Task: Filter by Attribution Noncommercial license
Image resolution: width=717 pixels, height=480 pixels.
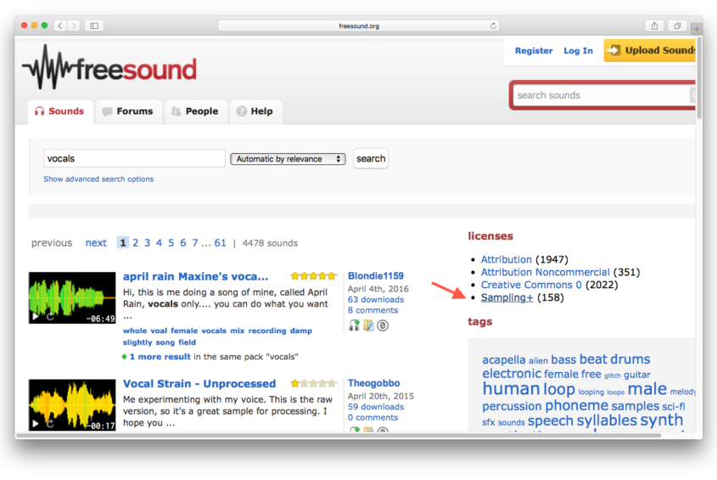Action: coord(545,272)
